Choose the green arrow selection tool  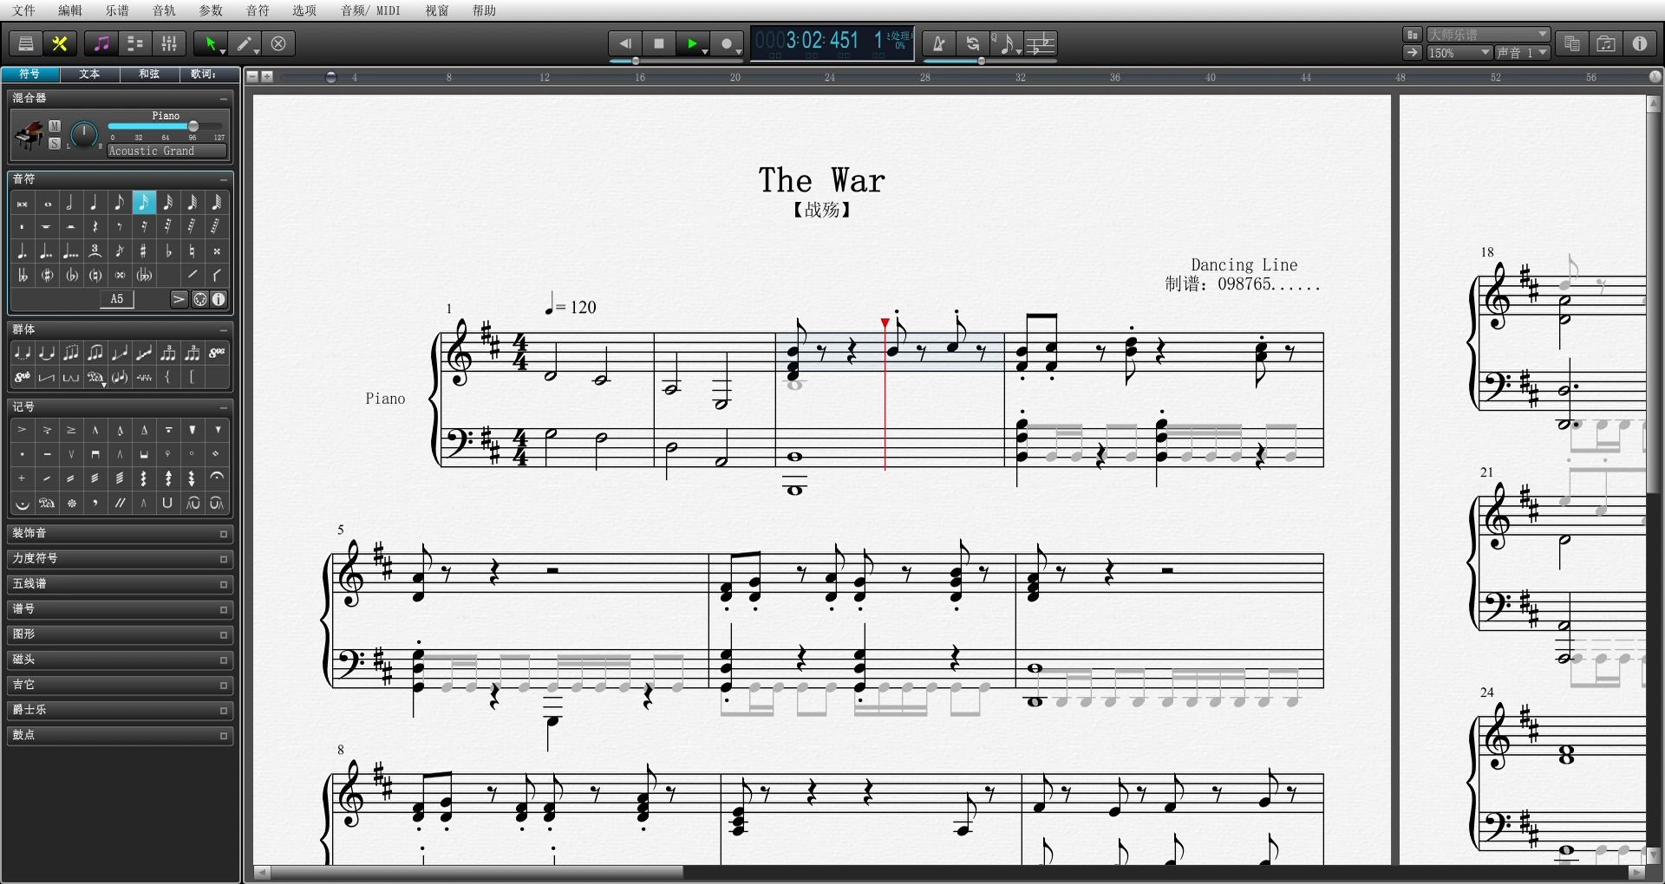click(210, 43)
